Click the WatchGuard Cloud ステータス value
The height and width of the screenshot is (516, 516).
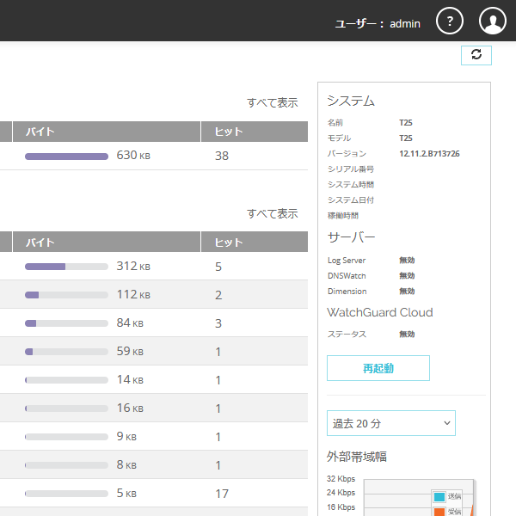click(407, 335)
